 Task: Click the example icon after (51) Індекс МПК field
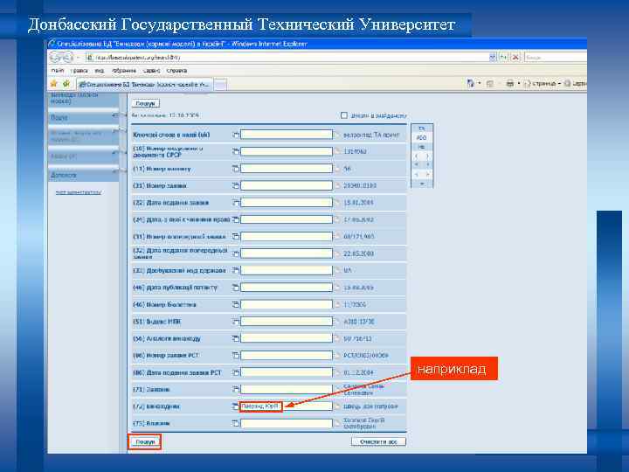coord(337,322)
